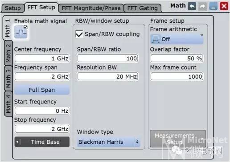This screenshot has height=162, width=230.
Task: Click the frame arithmetic waveform icon
Action: click(155, 40)
